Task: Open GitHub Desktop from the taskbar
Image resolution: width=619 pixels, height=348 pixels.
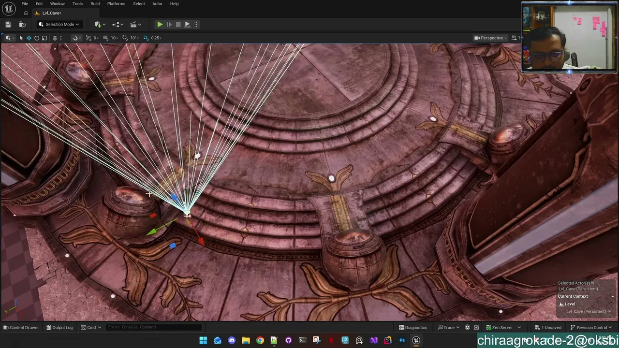Action: click(x=288, y=340)
